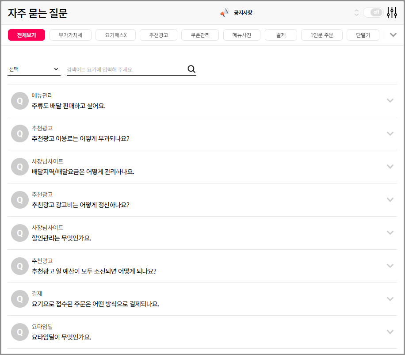
Task: Click the search keyword input field
Action: coord(124,69)
